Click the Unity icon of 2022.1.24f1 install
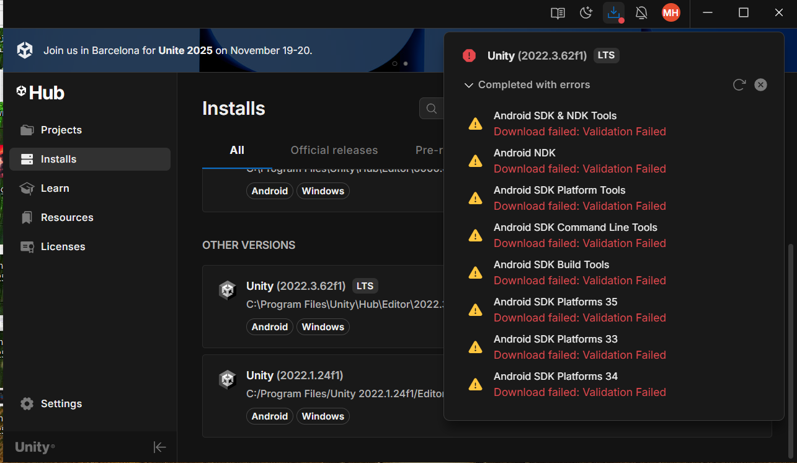This screenshot has height=463, width=797. click(x=228, y=380)
